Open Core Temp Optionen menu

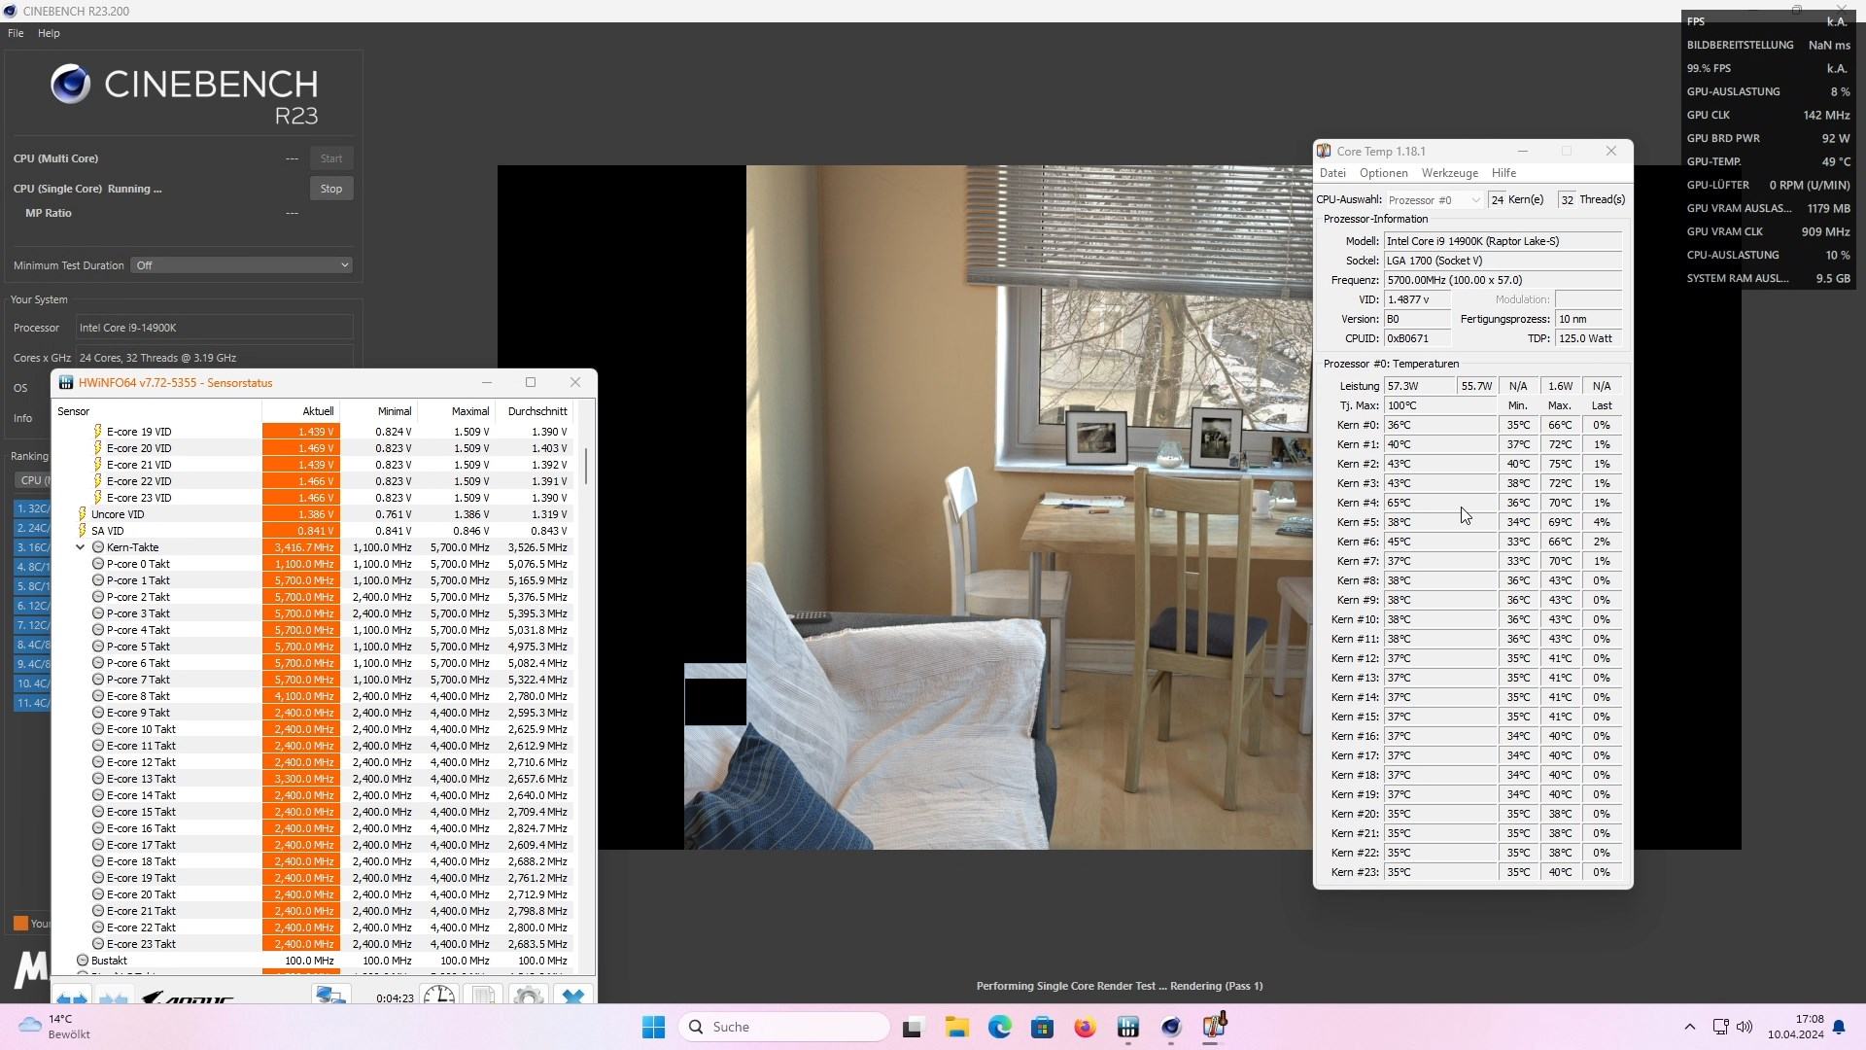pos(1383,173)
